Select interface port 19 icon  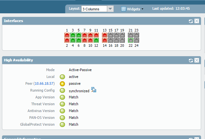coord(122,35)
